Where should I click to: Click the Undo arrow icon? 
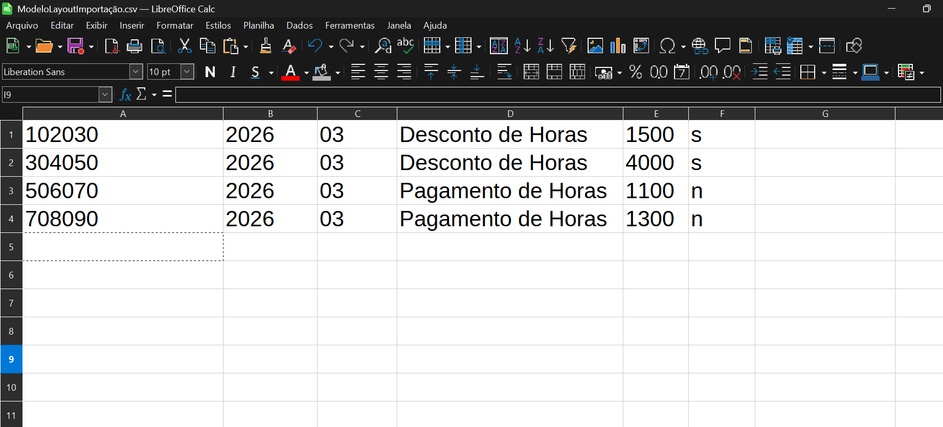315,46
